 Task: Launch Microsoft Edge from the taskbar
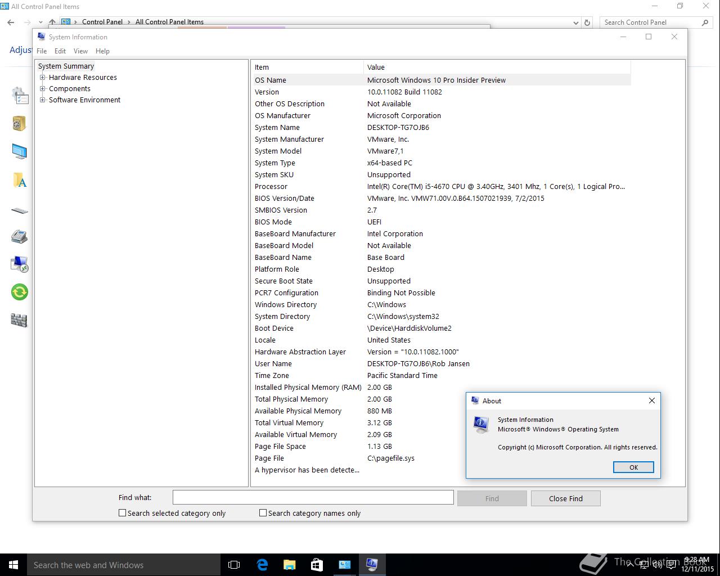coord(262,565)
